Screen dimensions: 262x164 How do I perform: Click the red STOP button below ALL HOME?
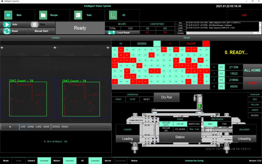coord(252,83)
